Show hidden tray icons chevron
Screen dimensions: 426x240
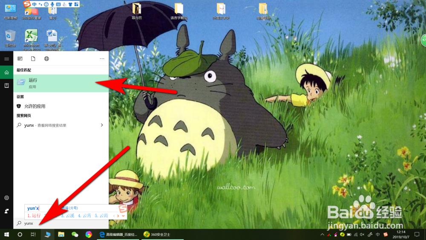pyautogui.click(x=322, y=234)
